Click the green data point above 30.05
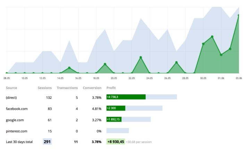 (203, 44)
